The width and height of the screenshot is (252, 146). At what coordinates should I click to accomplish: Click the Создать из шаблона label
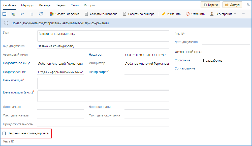pos(104,14)
